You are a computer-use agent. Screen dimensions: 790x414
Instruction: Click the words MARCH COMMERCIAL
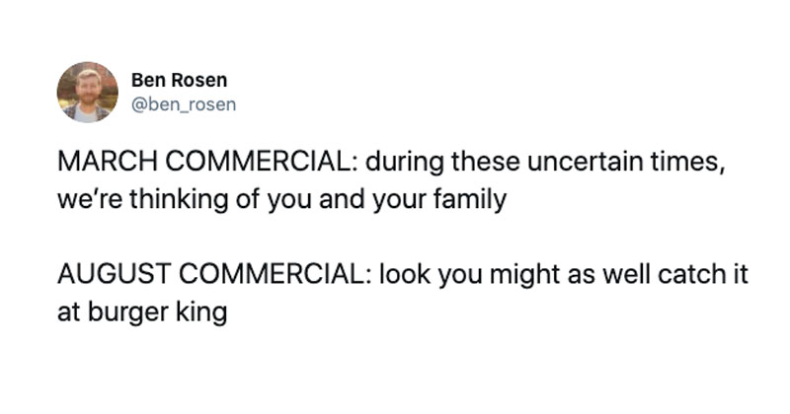click(x=208, y=162)
